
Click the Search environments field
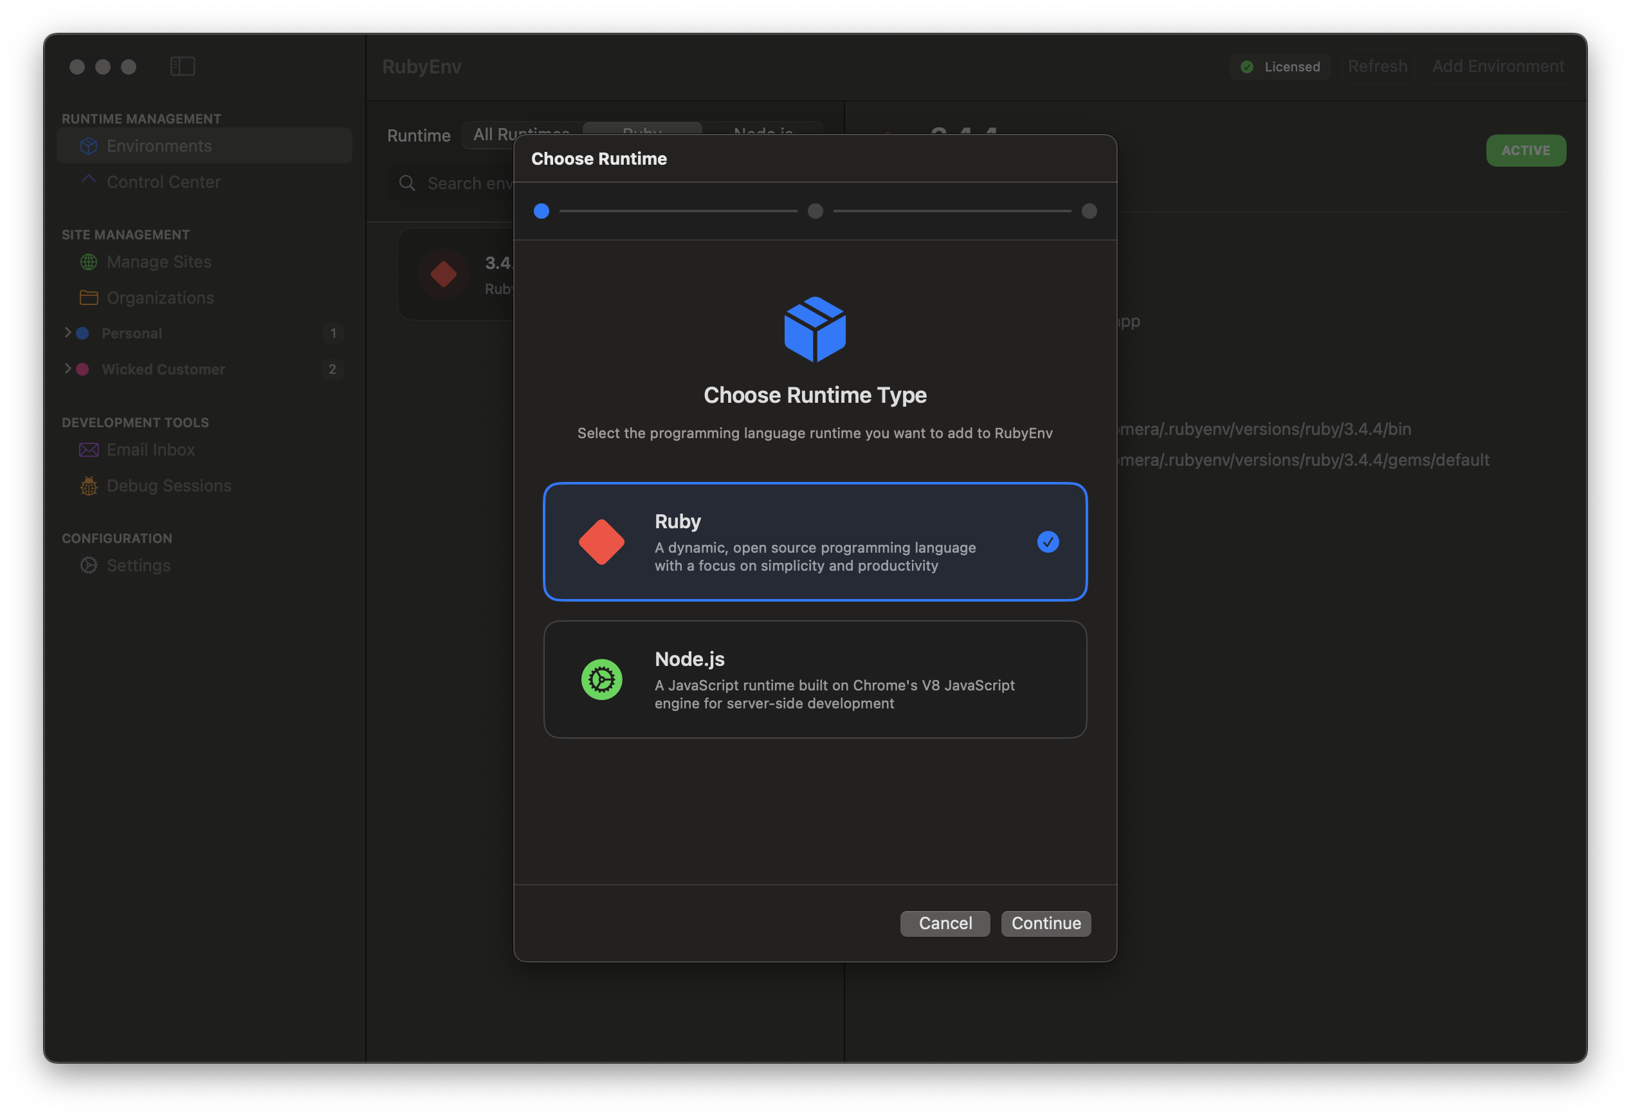click(x=452, y=183)
